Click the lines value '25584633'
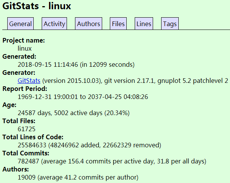The width and height of the screenshot is (230, 183). 32,145
